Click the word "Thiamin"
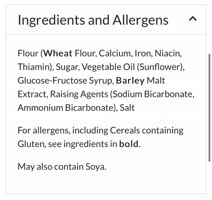212x200 pixels. (x=33, y=67)
